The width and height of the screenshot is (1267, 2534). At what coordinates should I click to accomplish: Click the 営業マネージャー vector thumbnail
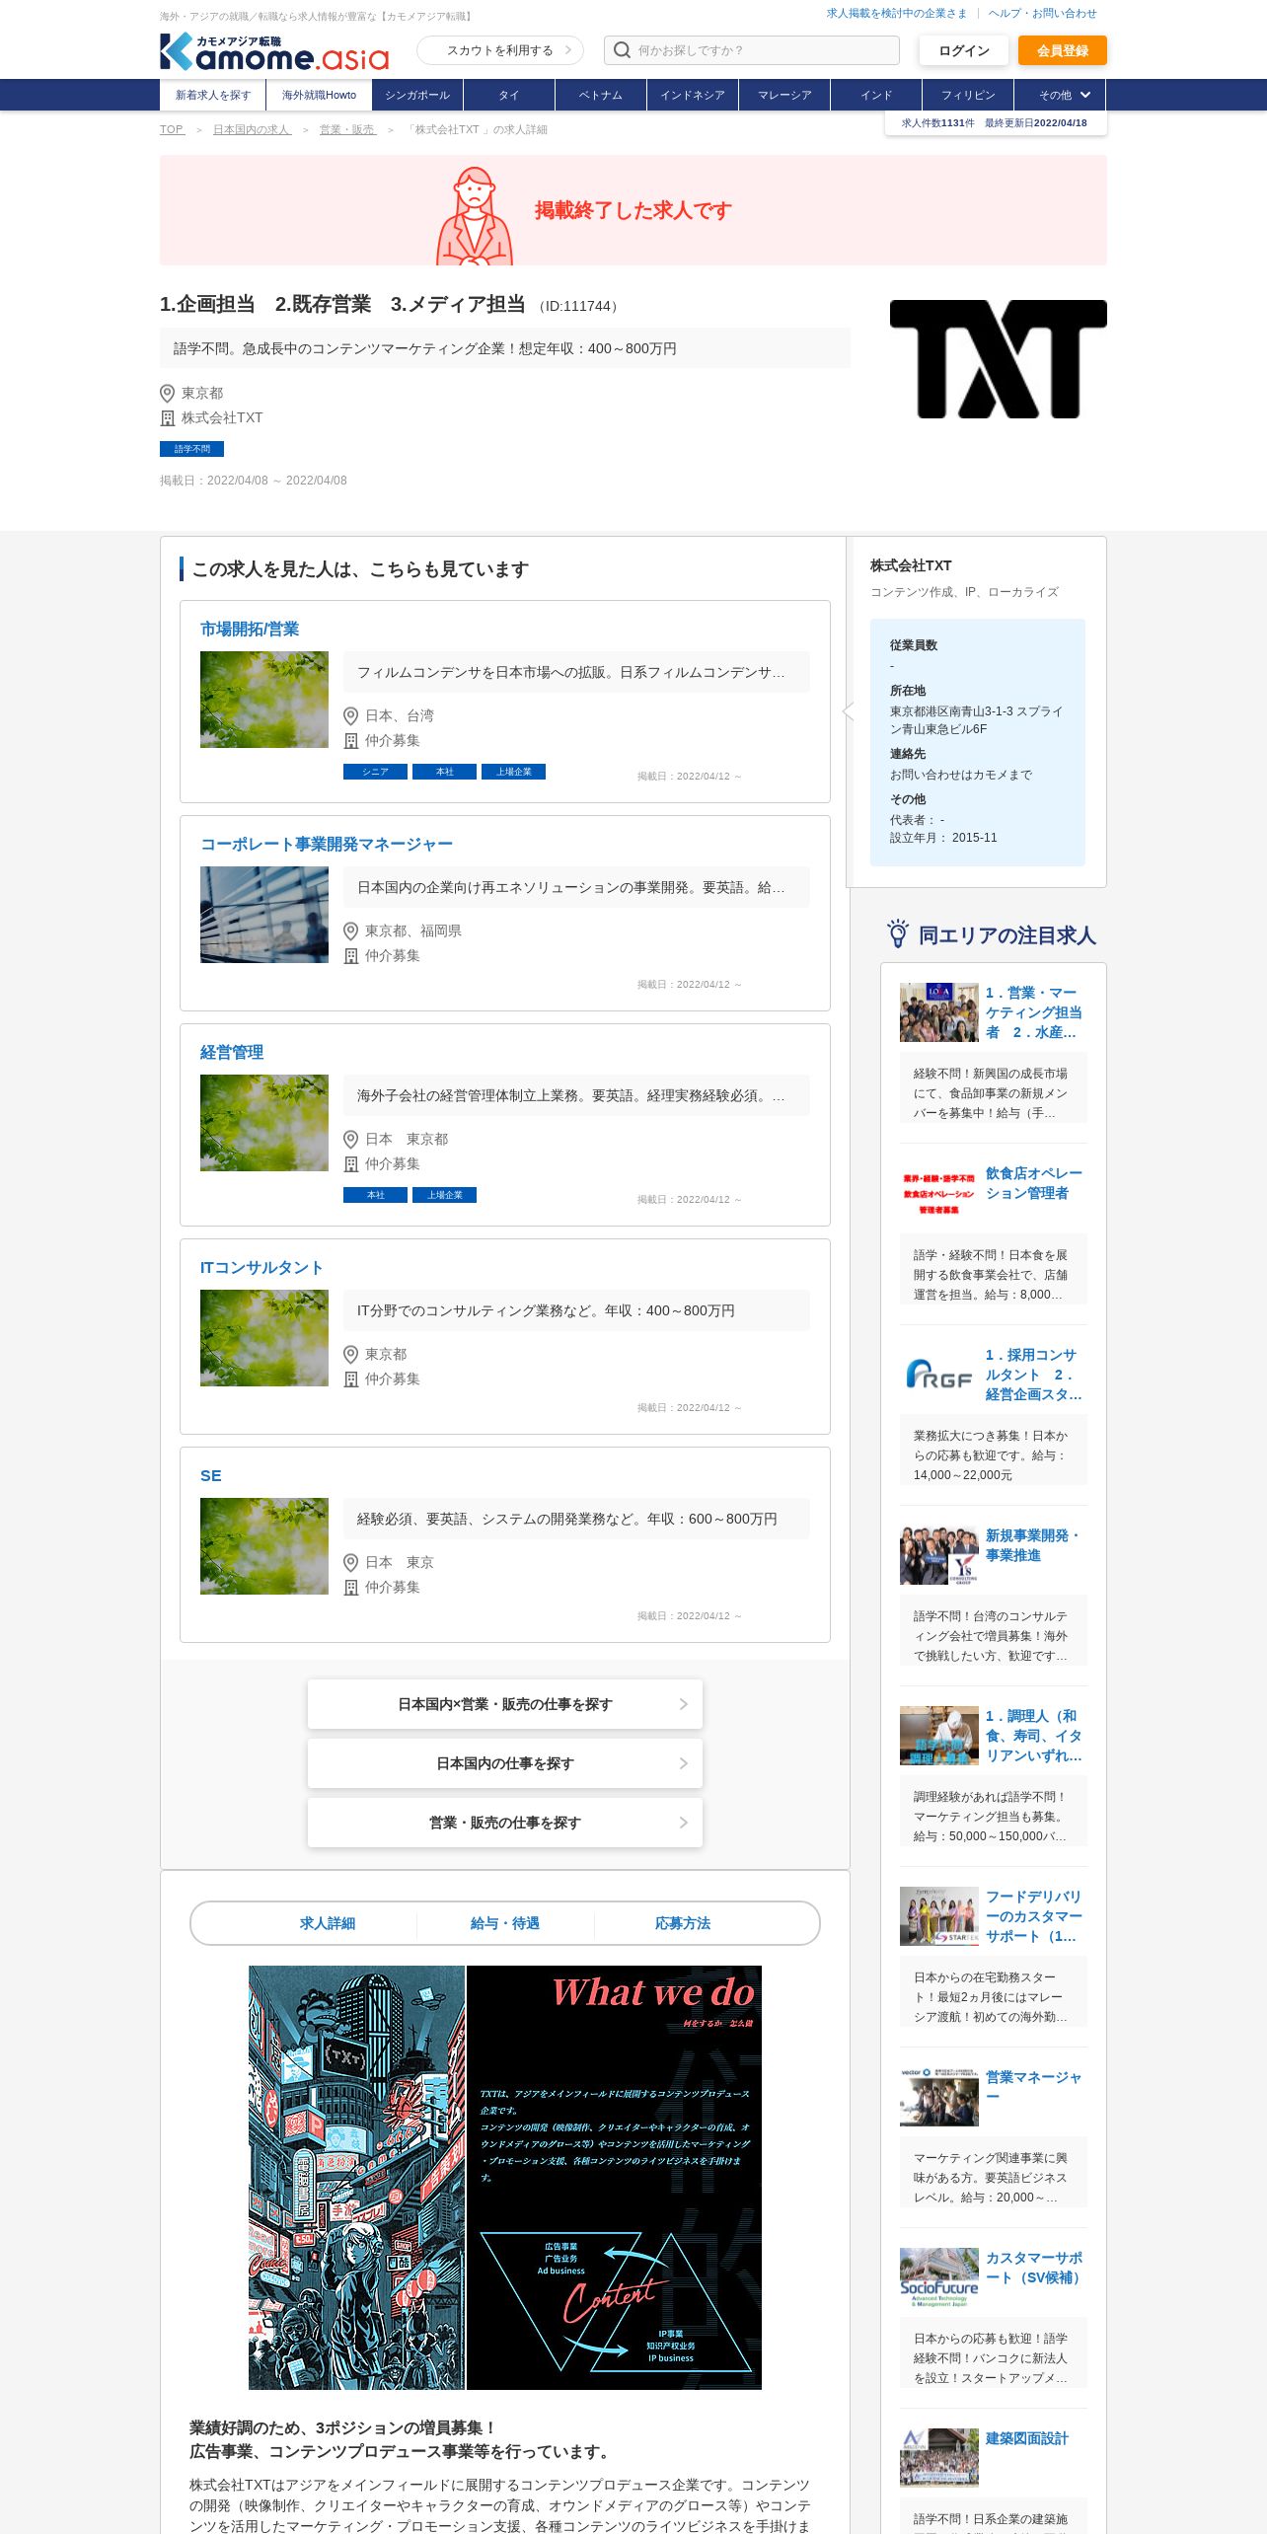[x=939, y=2096]
